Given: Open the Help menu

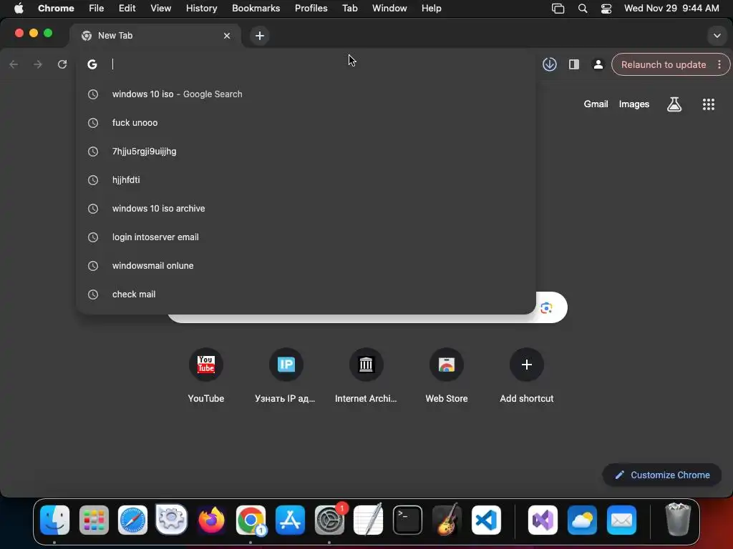Looking at the screenshot, I should (x=431, y=9).
